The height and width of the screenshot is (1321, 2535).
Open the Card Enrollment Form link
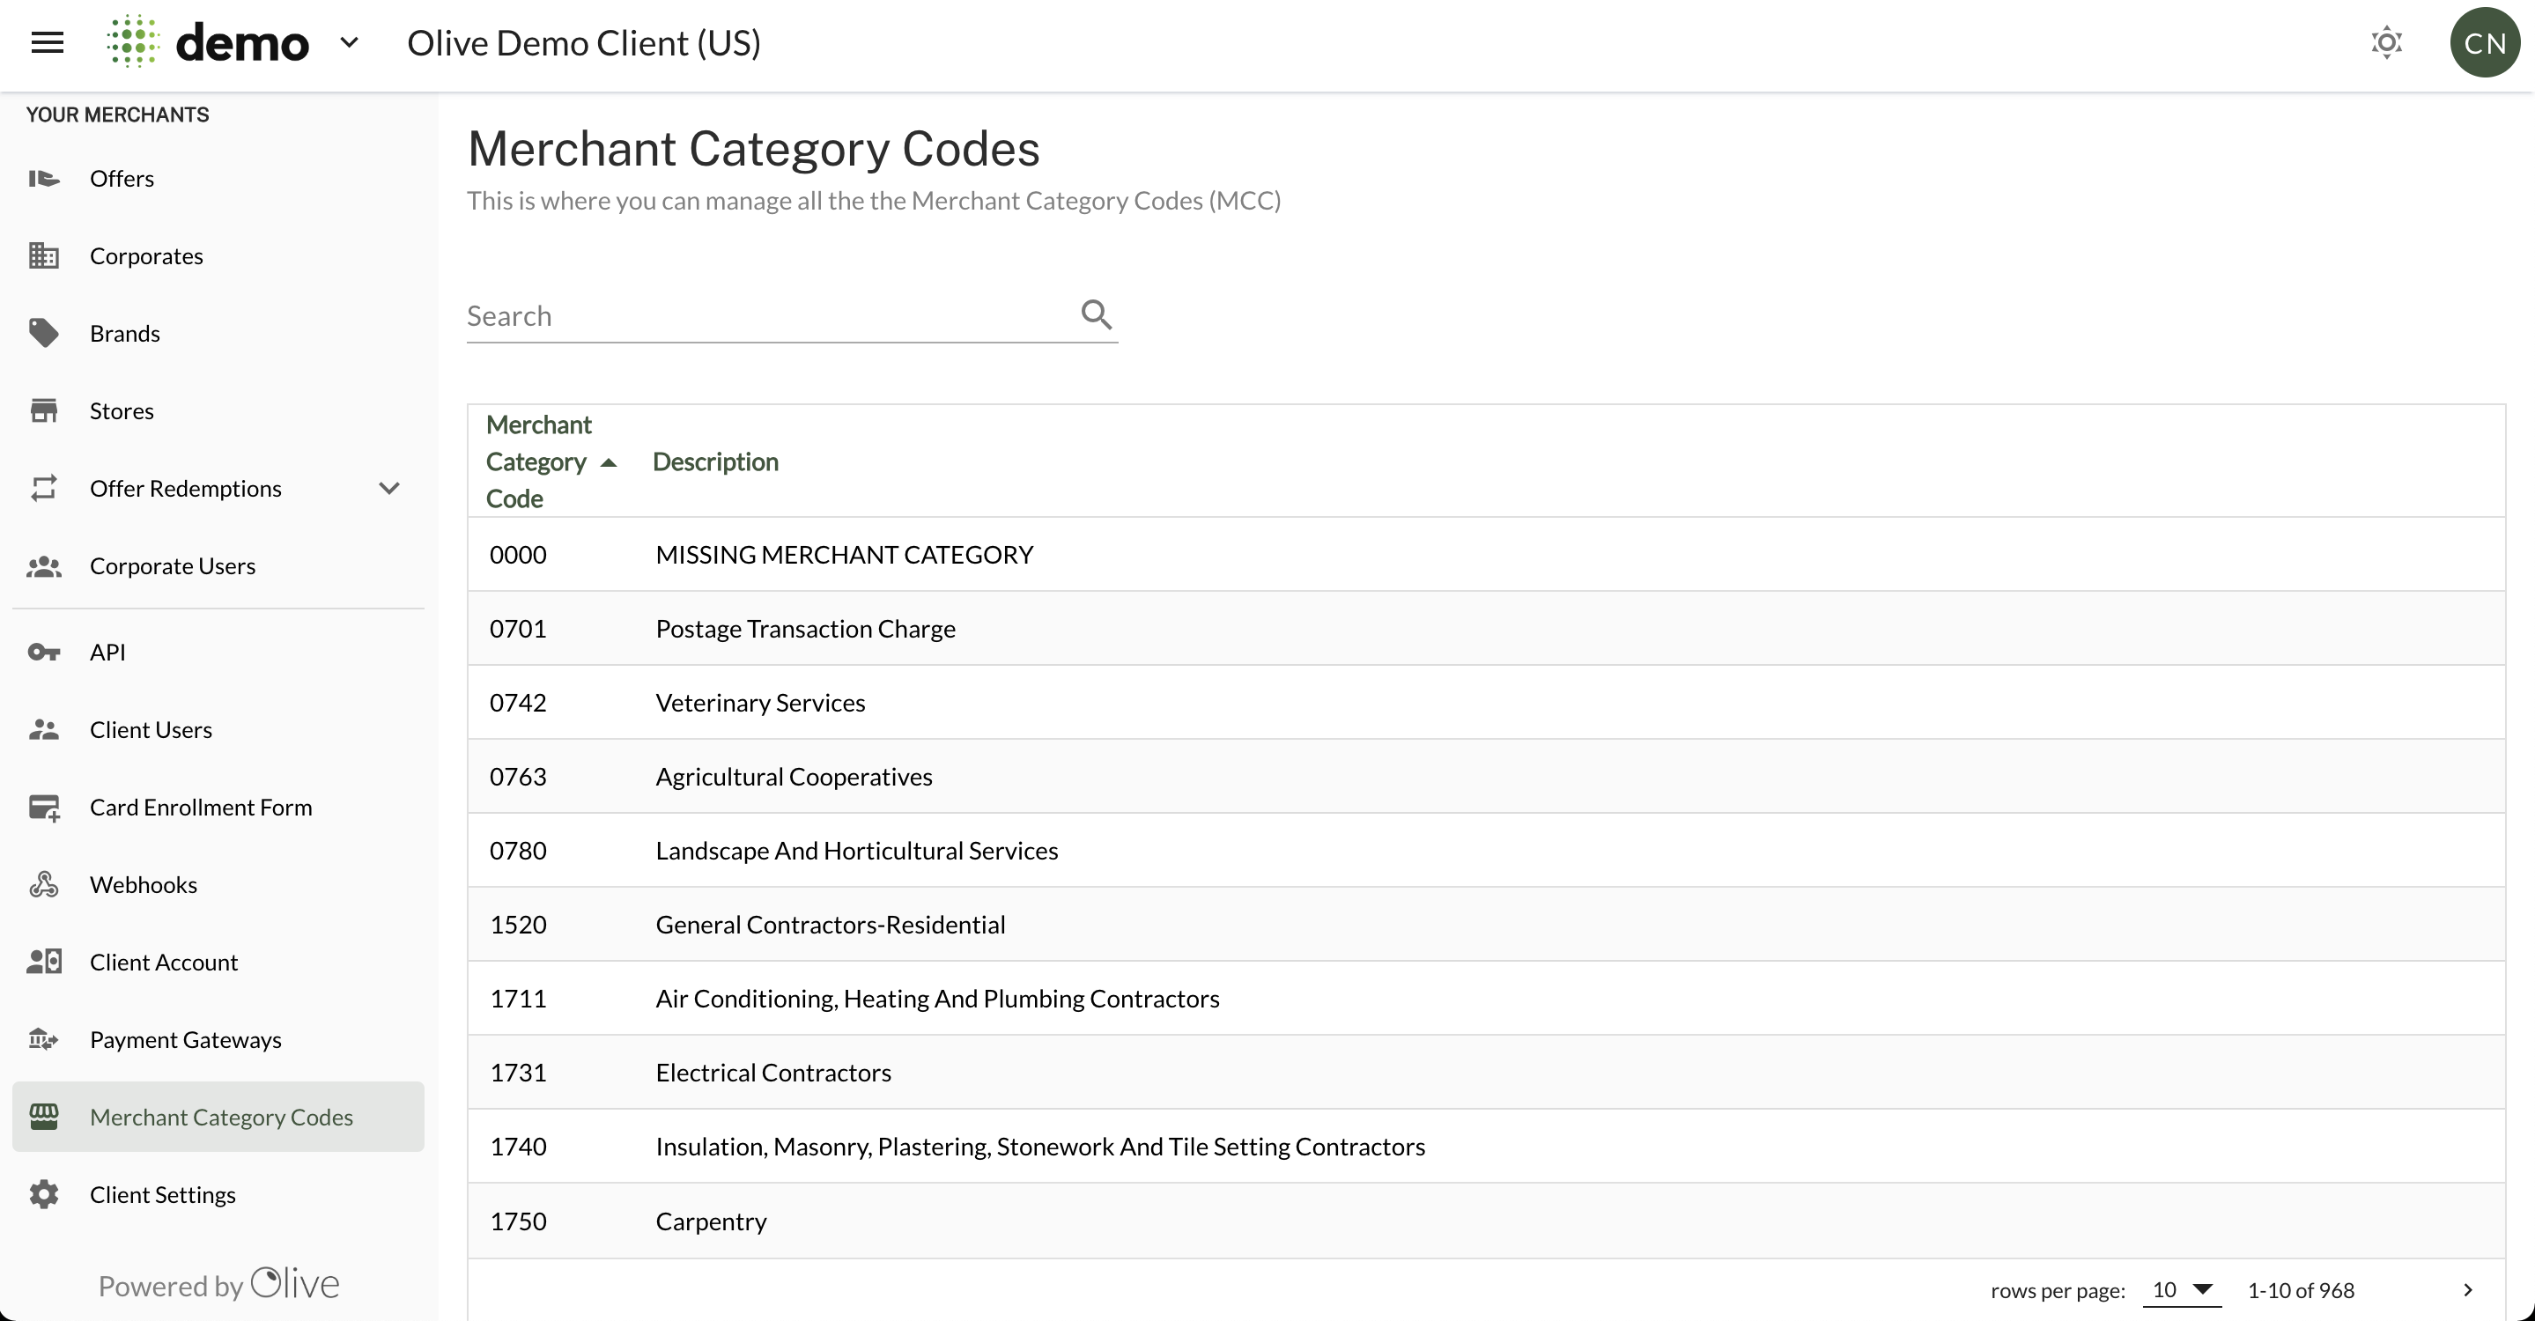218,808
